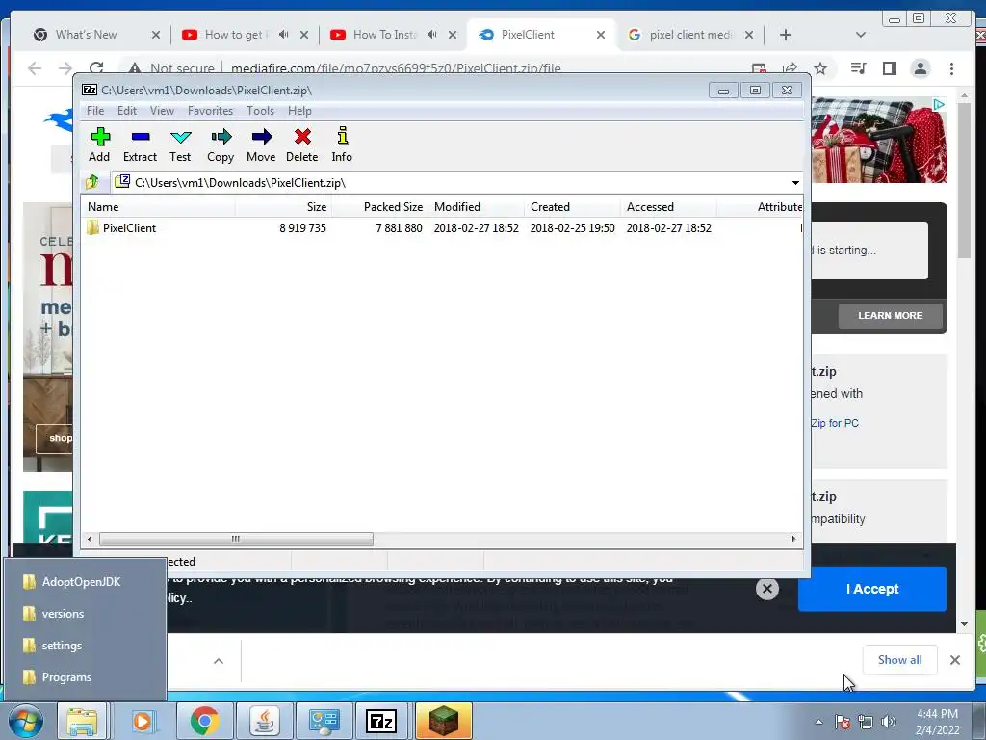986x740 pixels.
Task: Open Chrome reading list icon
Action: click(858, 68)
